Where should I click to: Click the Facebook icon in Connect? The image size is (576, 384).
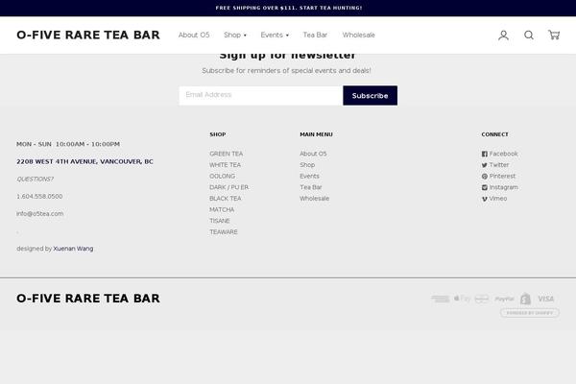pyautogui.click(x=485, y=154)
